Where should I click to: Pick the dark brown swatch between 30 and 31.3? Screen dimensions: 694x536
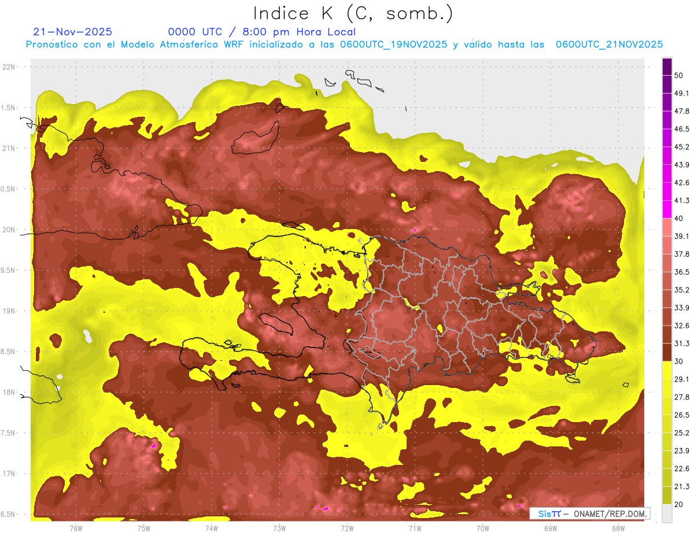(x=667, y=353)
